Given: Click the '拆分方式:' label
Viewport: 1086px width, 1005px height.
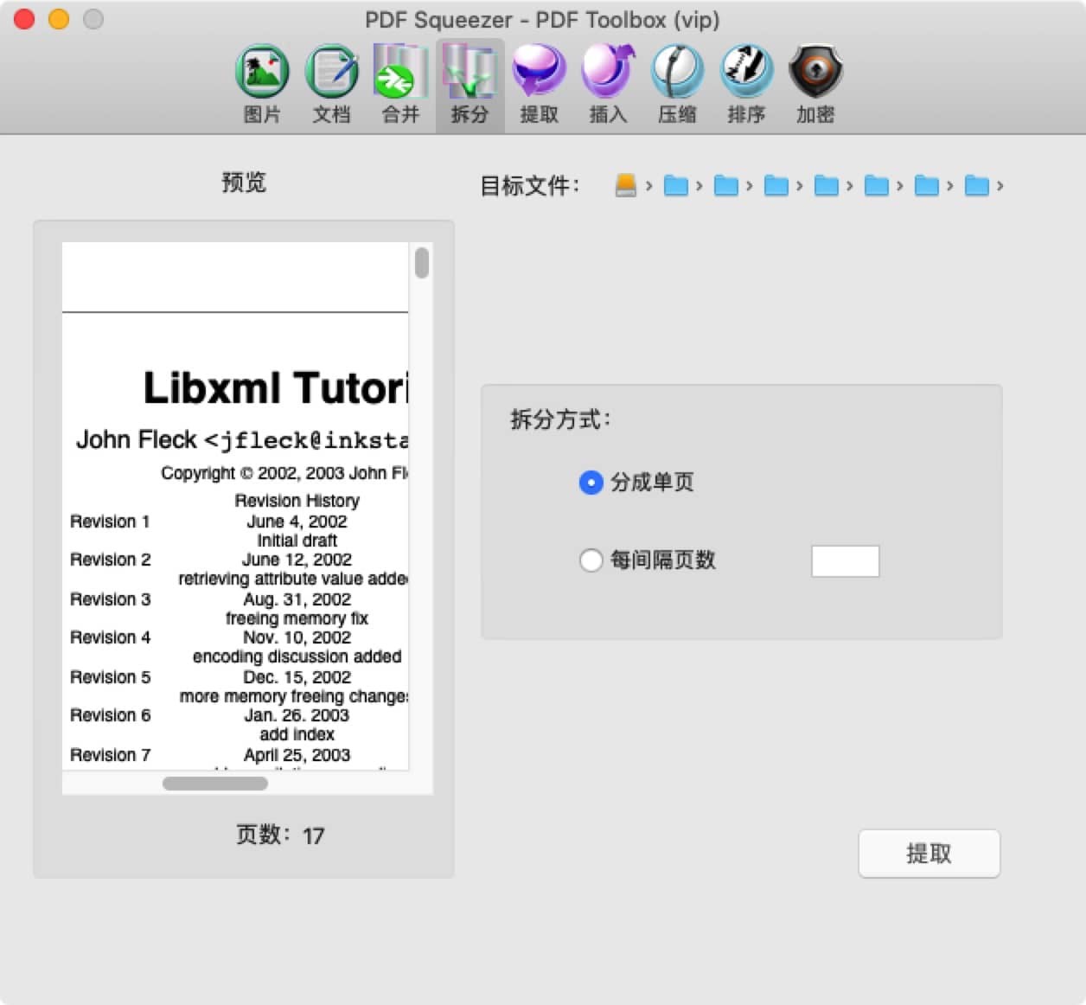Looking at the screenshot, I should pyautogui.click(x=561, y=419).
